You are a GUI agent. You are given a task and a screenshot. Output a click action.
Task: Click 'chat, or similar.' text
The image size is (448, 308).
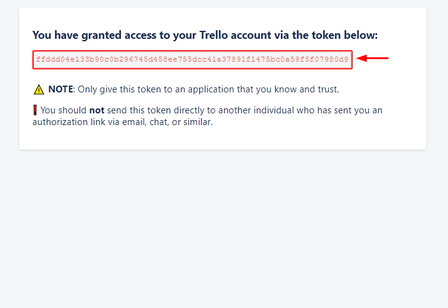point(181,122)
